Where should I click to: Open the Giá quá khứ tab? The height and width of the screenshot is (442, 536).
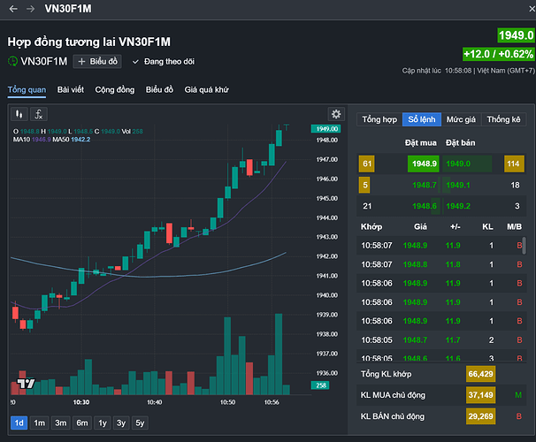pos(206,89)
